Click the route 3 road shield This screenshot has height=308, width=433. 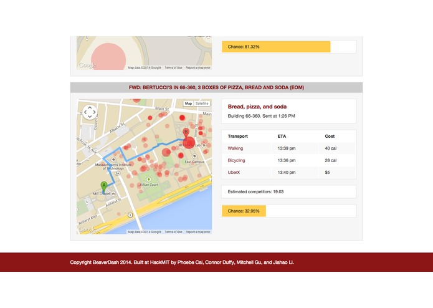[x=130, y=215]
